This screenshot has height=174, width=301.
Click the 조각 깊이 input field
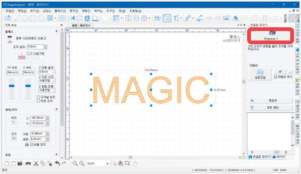[36, 47]
